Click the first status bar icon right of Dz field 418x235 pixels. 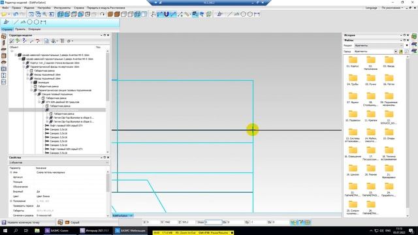(x=293, y=222)
